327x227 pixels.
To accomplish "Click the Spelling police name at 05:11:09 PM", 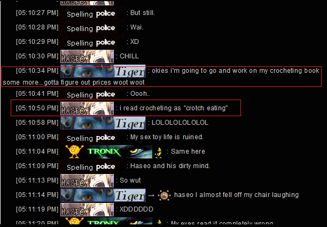I will click(x=91, y=167).
